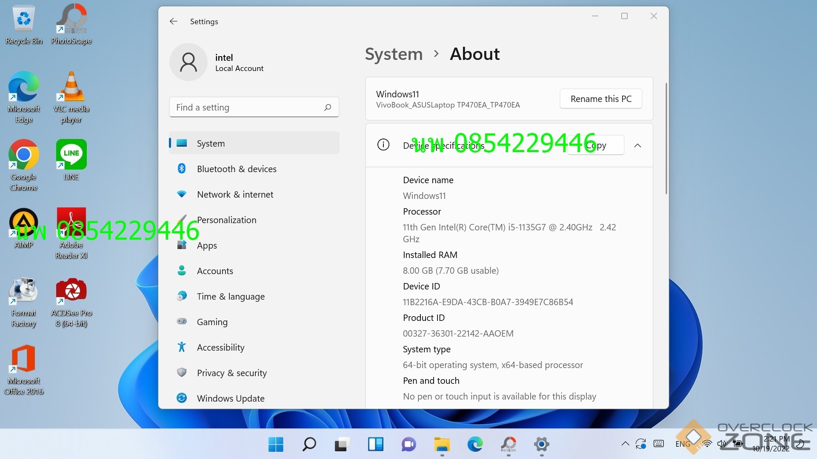This screenshot has height=459, width=817.
Task: Open Gaming settings
Action: pos(254,322)
